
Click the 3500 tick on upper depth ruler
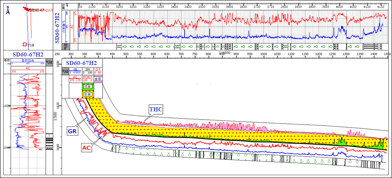pos(202,8)
